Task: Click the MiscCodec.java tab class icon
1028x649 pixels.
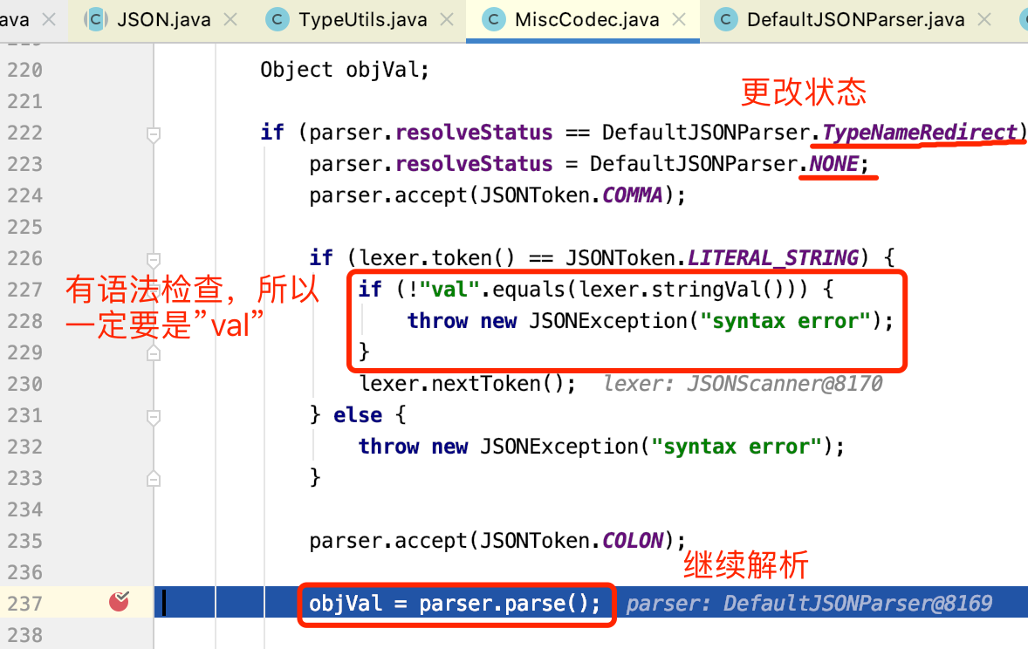Action: [x=493, y=20]
